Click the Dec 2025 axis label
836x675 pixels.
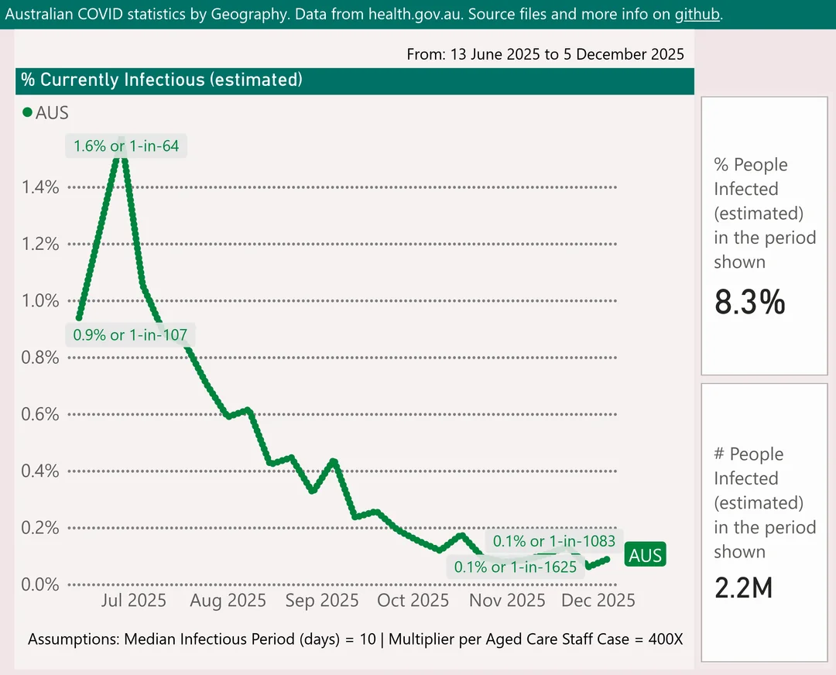pos(598,601)
